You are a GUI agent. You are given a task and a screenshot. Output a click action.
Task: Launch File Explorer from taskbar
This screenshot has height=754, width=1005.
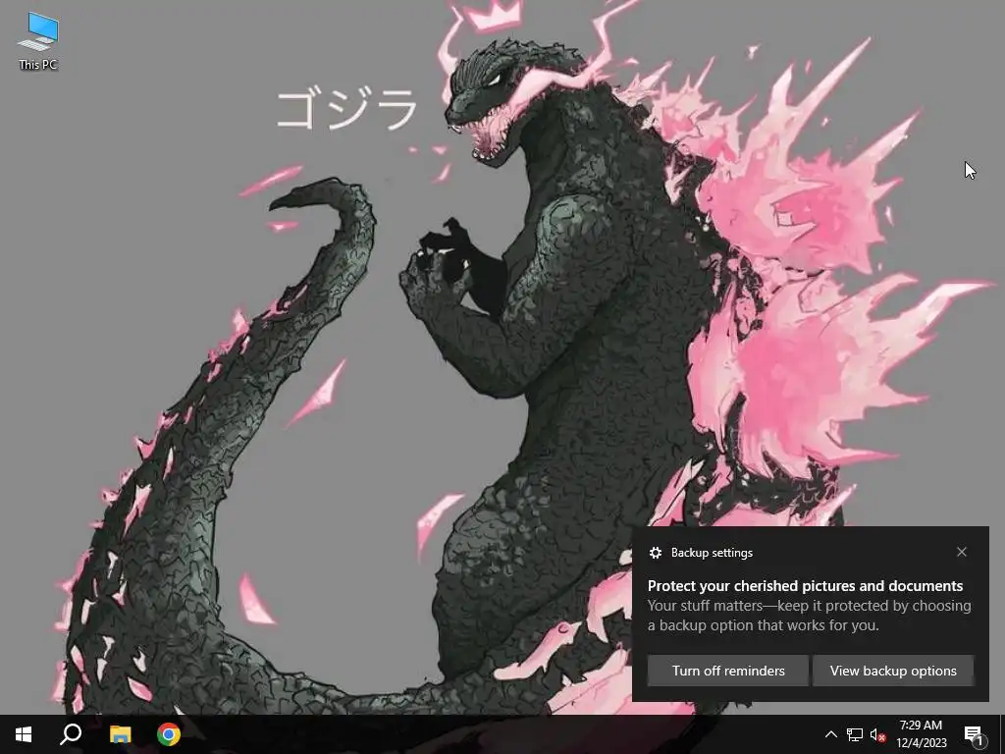[120, 734]
